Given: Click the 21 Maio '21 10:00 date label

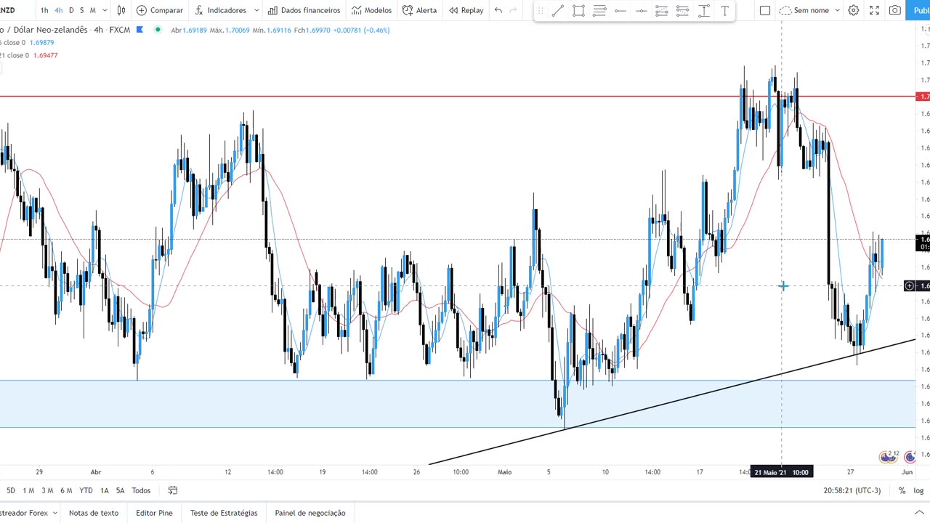Looking at the screenshot, I should point(781,472).
